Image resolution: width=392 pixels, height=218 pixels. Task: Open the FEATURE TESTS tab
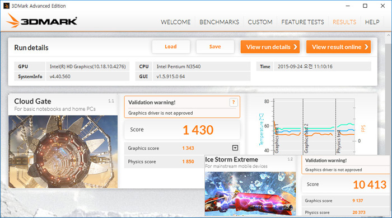coord(302,22)
